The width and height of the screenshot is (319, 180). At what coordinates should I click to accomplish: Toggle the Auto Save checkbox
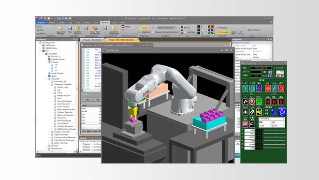tap(185, 32)
